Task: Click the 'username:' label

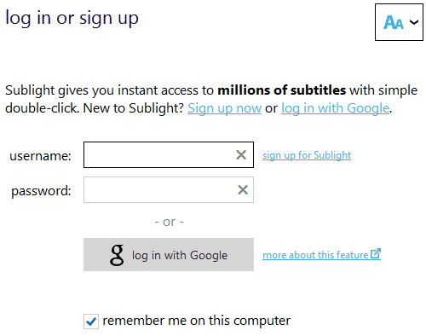Action: pyautogui.click(x=40, y=156)
